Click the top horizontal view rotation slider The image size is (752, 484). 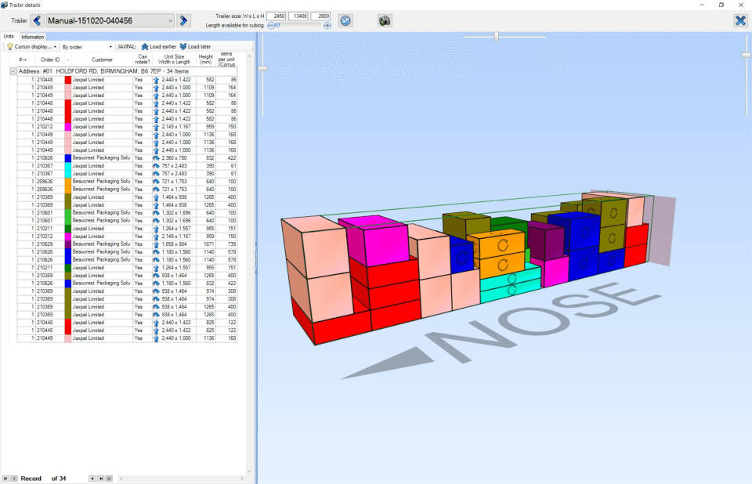[497, 37]
